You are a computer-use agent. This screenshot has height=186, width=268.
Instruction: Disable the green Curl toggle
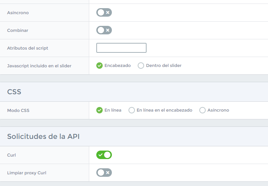[104, 155]
